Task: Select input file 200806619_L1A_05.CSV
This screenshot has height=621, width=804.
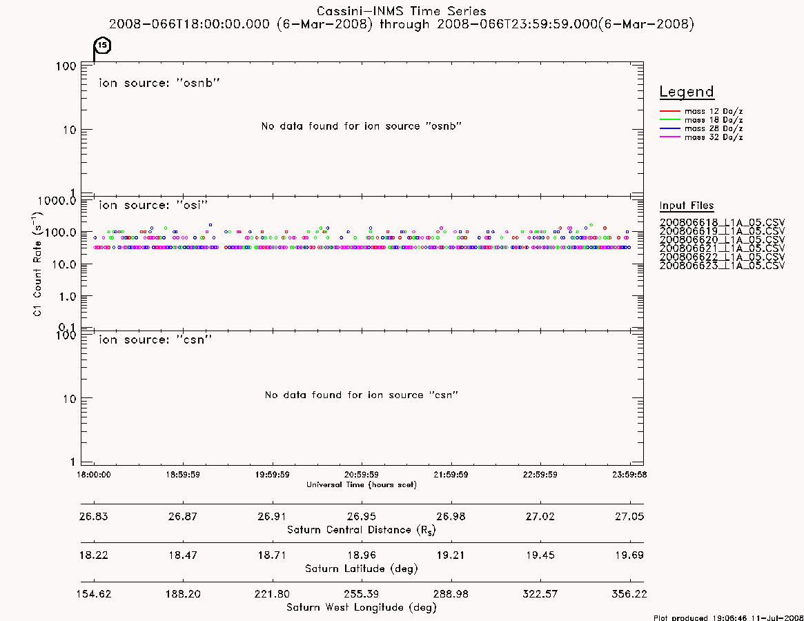Action: [x=722, y=231]
